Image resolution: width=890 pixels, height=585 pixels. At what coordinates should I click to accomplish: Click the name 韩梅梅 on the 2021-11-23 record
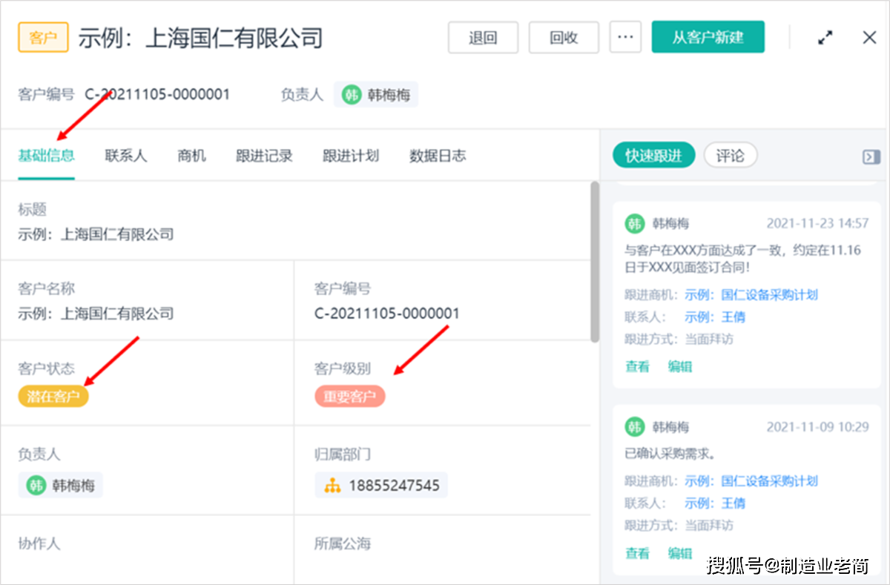[x=670, y=223]
